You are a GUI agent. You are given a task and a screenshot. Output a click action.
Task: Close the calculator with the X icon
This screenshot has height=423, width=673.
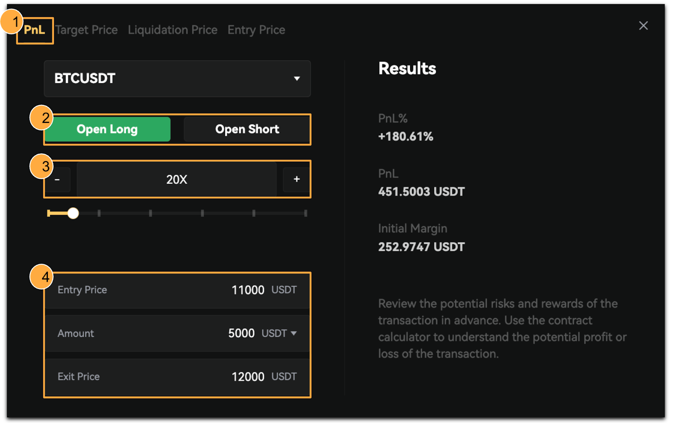643,26
